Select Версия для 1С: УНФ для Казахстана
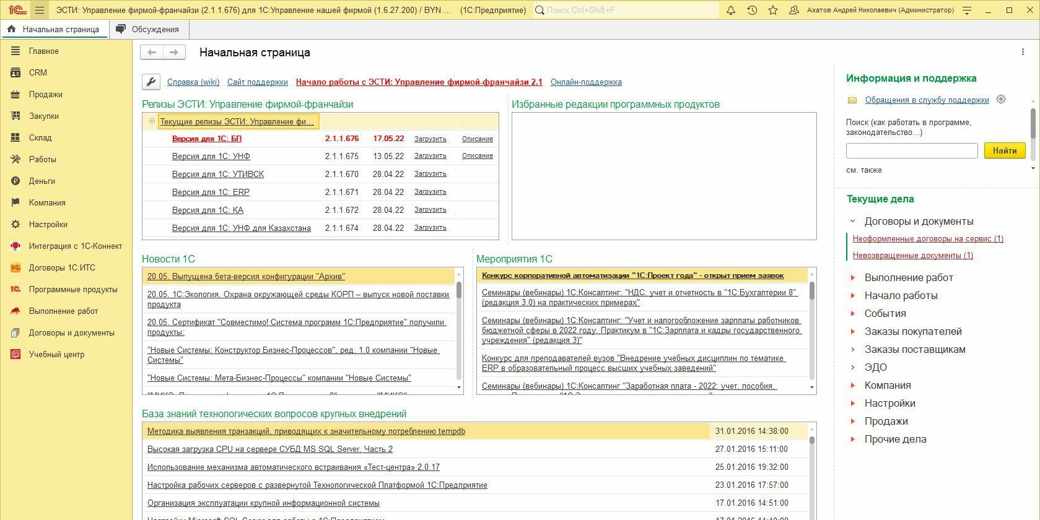Image resolution: width=1040 pixels, height=520 pixels. coord(320,228)
